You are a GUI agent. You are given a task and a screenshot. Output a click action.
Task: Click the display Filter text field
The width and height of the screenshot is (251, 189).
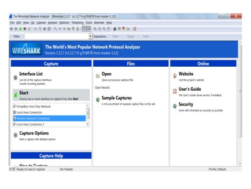(x=57, y=36)
